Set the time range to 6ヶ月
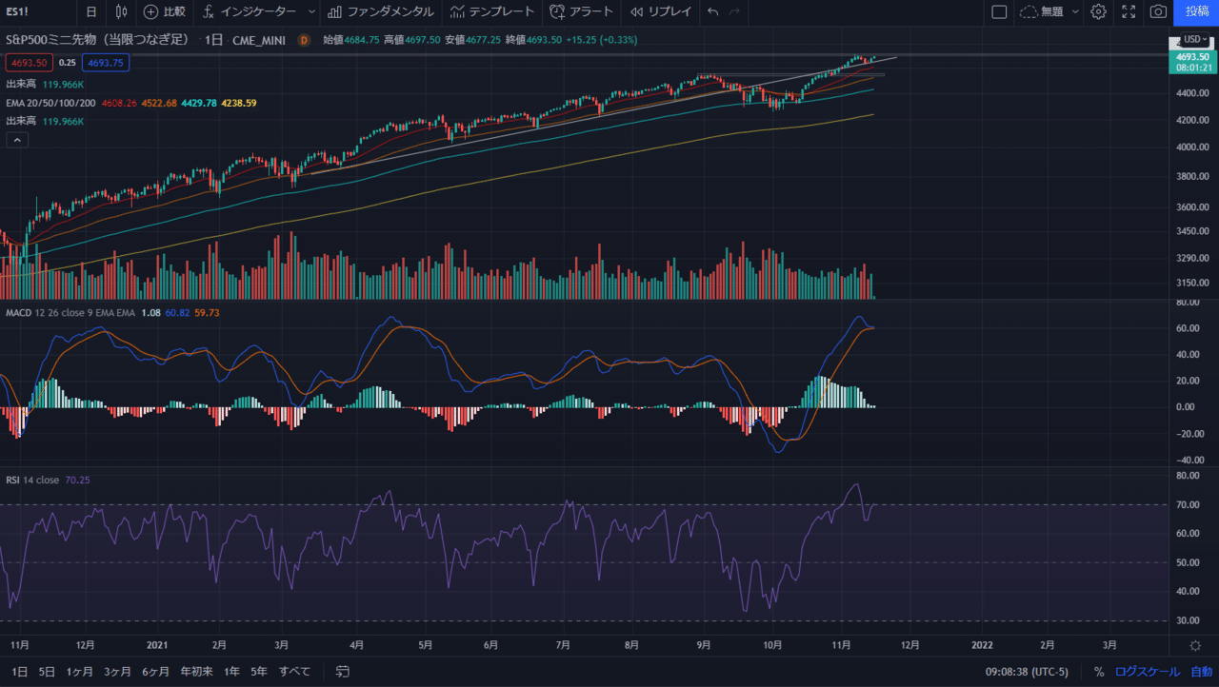The height and width of the screenshot is (687, 1219). pyautogui.click(x=156, y=671)
